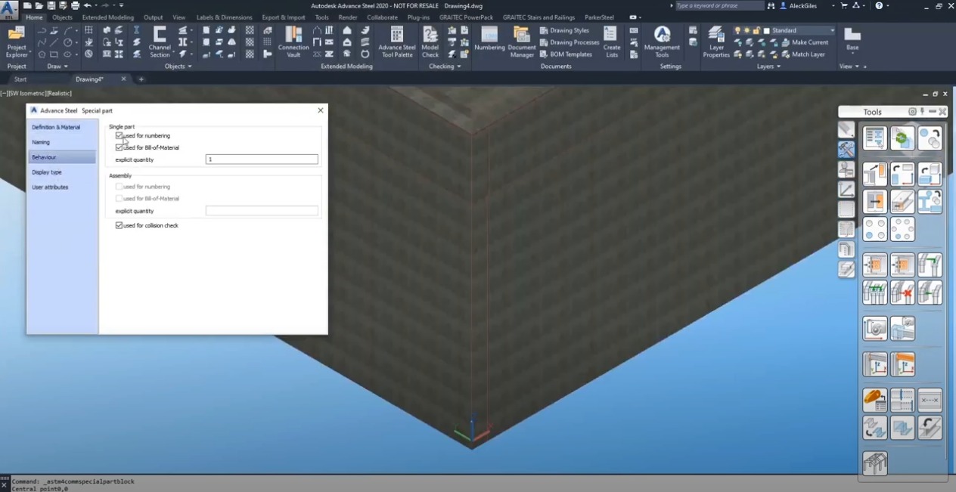Click the x---x dimension icon in Tools palette
The width and height of the screenshot is (956, 492).
(930, 400)
